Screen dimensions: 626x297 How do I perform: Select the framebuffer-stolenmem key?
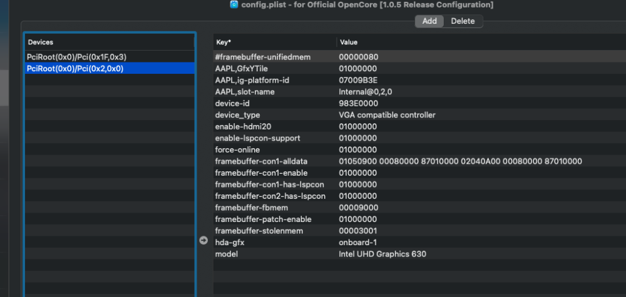259,231
